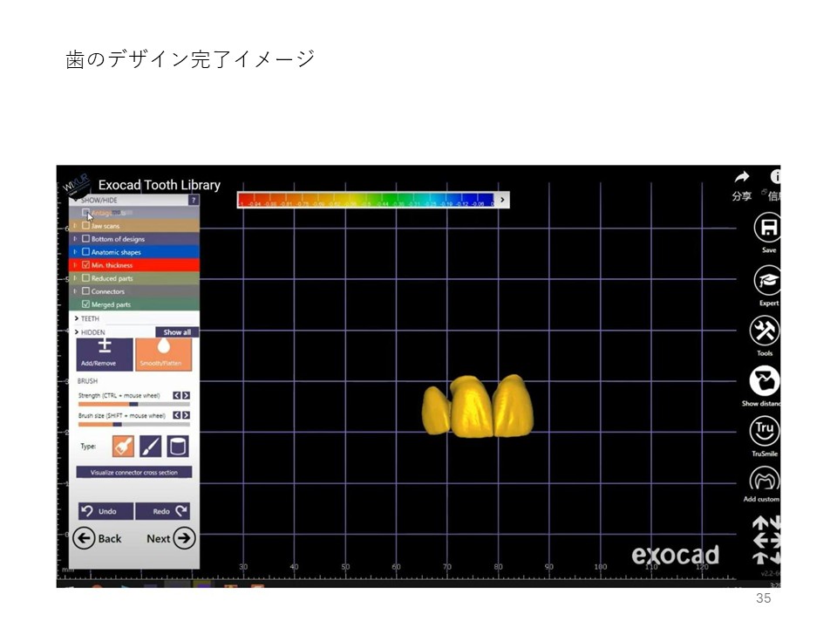Enable the Anatomic shapes checkbox
This screenshot has height=628, width=837.
click(x=85, y=252)
